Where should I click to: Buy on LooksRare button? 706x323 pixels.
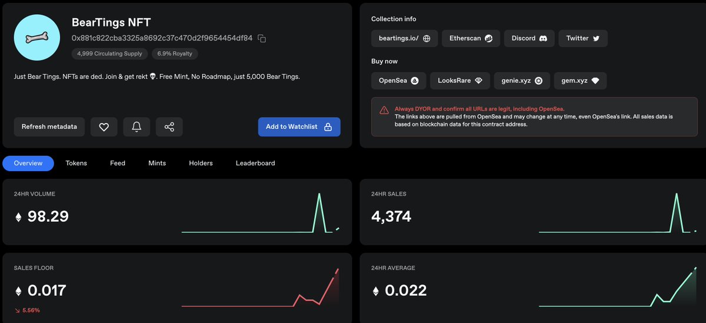460,81
